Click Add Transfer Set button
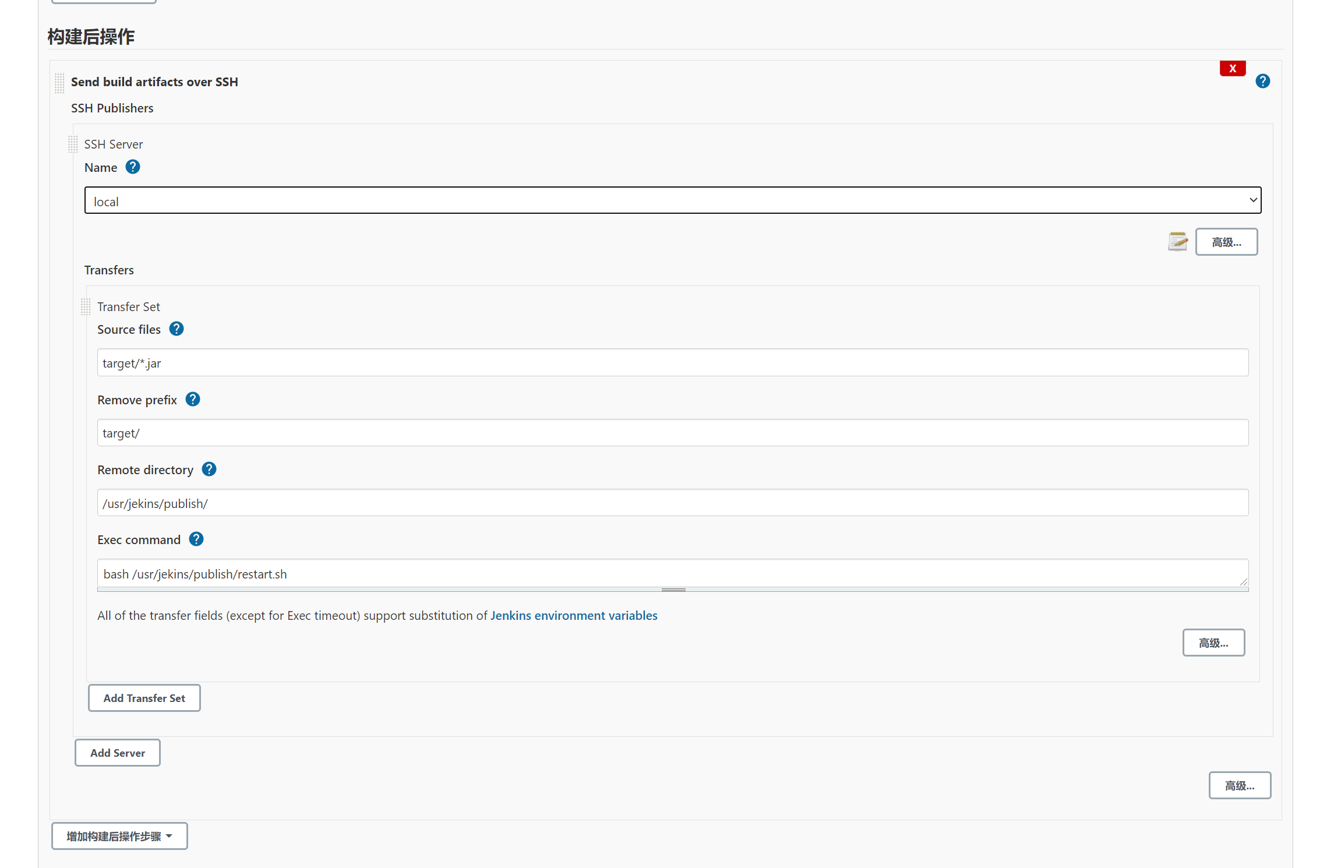The image size is (1334, 868). click(144, 698)
